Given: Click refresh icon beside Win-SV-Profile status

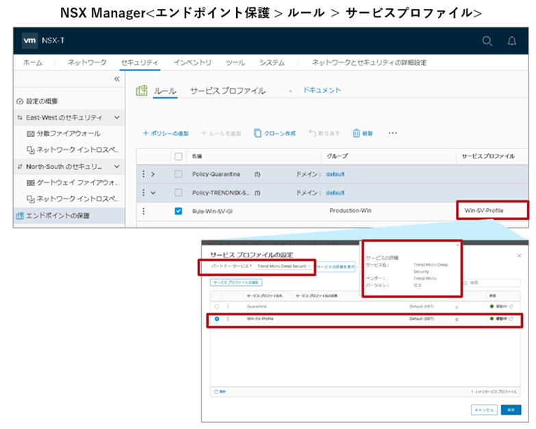Looking at the screenshot, I should (x=510, y=319).
